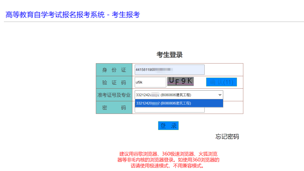Click into the 验证码 text box containing uf9k
Image resolution: width=304 pixels, height=171 pixels.
150,82
